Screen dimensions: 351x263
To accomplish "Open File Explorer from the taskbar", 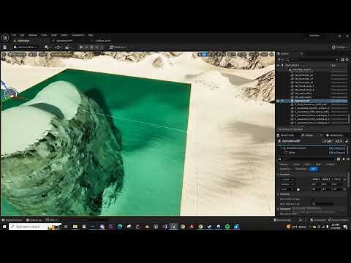I will click(75, 226).
